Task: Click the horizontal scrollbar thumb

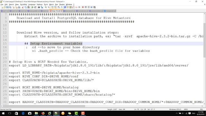Action: tap(44, 106)
